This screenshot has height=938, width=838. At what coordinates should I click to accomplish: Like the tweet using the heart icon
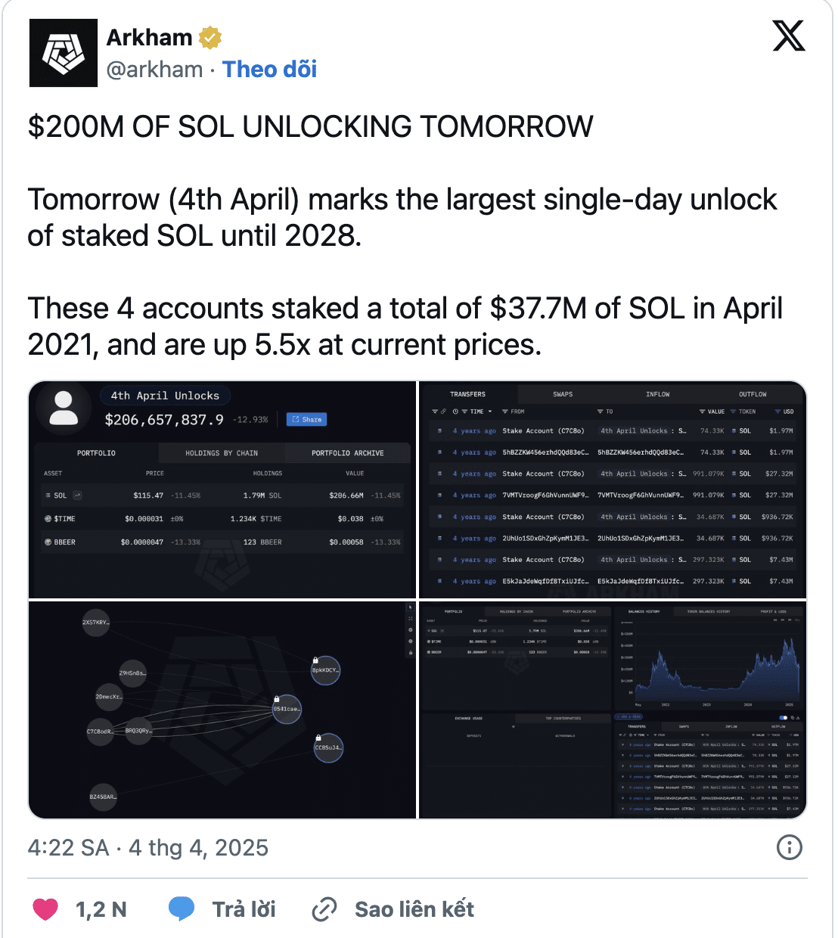46,908
